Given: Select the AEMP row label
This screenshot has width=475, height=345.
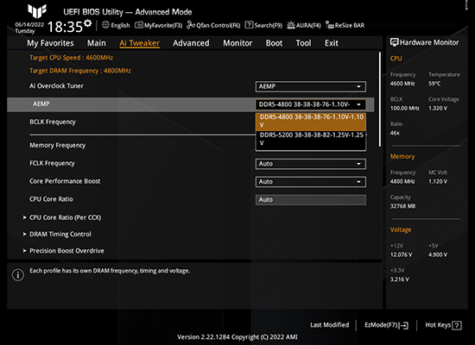Looking at the screenshot, I should click(x=41, y=103).
